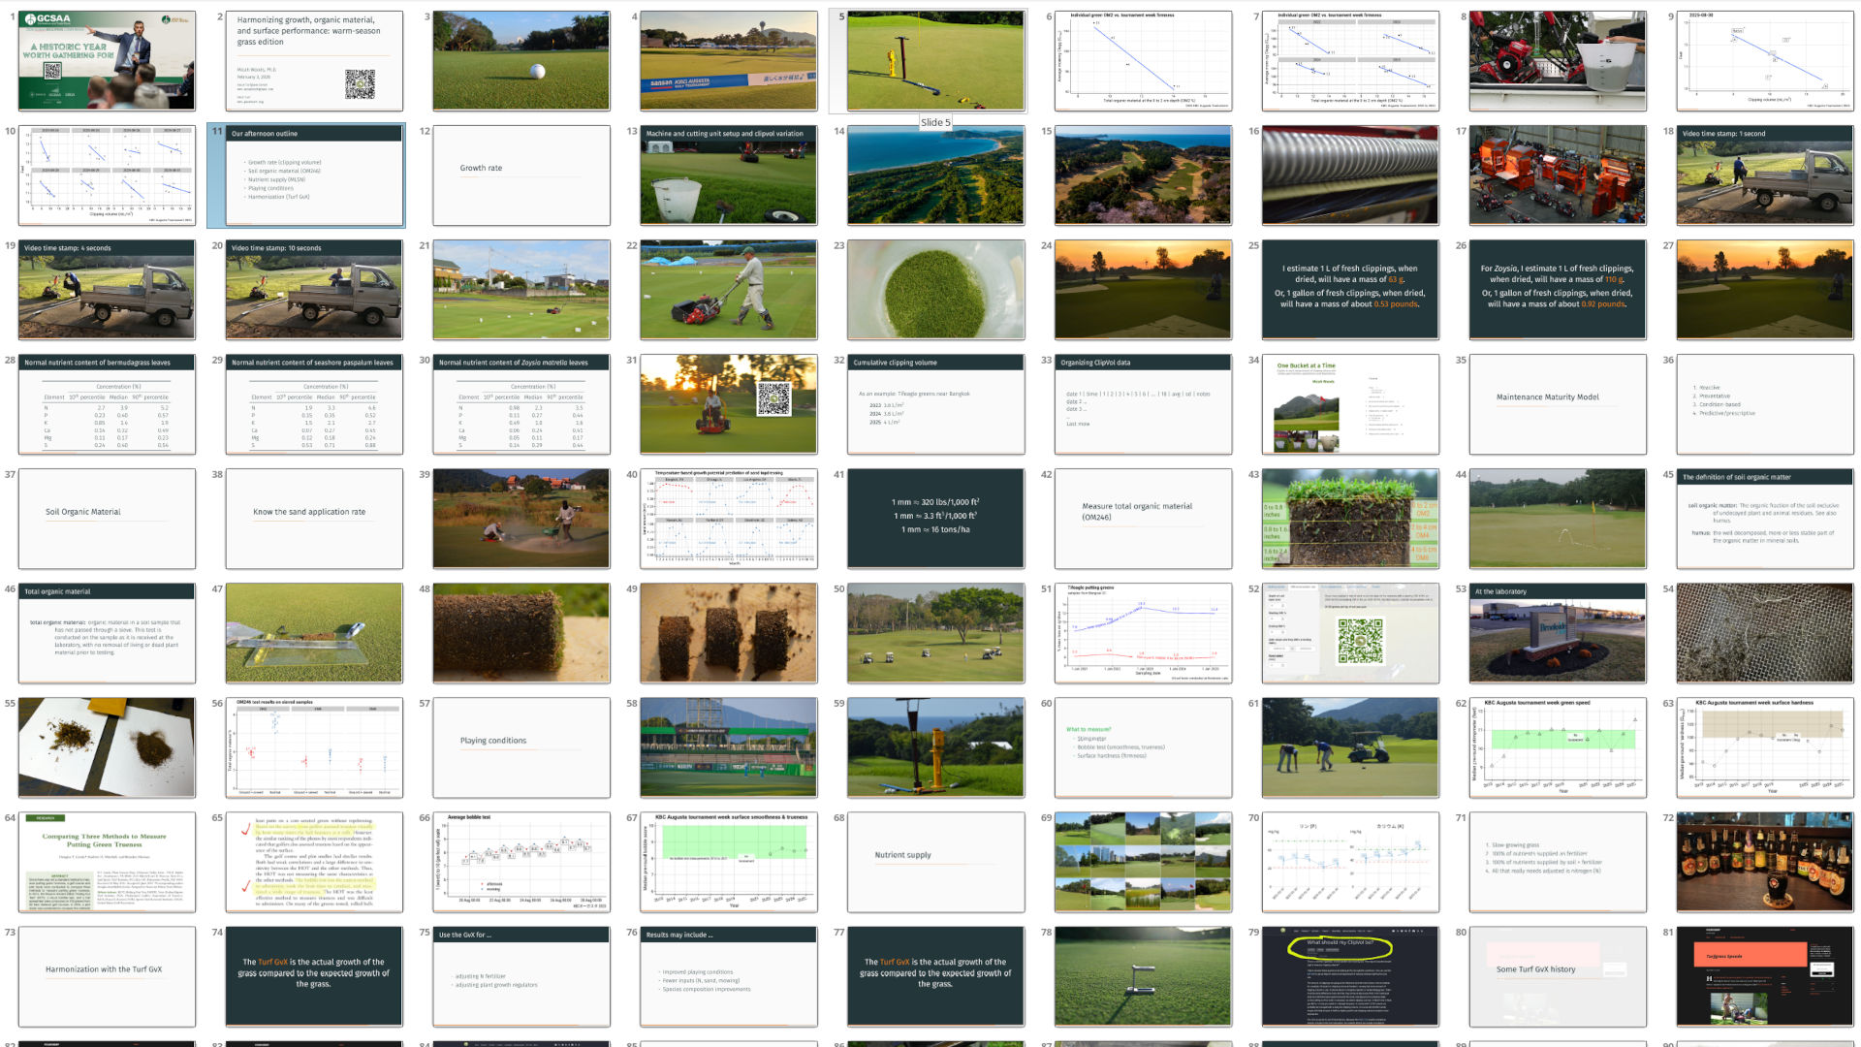The image size is (1861, 1047).
Task: Open the 'Results may include ...' slide
Action: 728,975
